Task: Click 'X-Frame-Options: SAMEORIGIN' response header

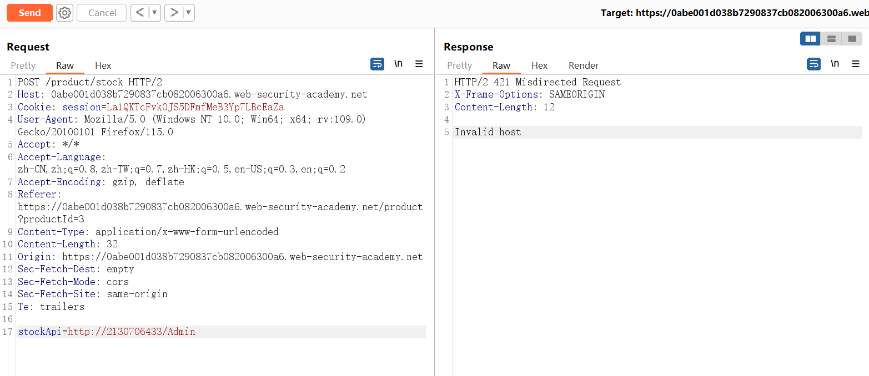Action: point(530,94)
